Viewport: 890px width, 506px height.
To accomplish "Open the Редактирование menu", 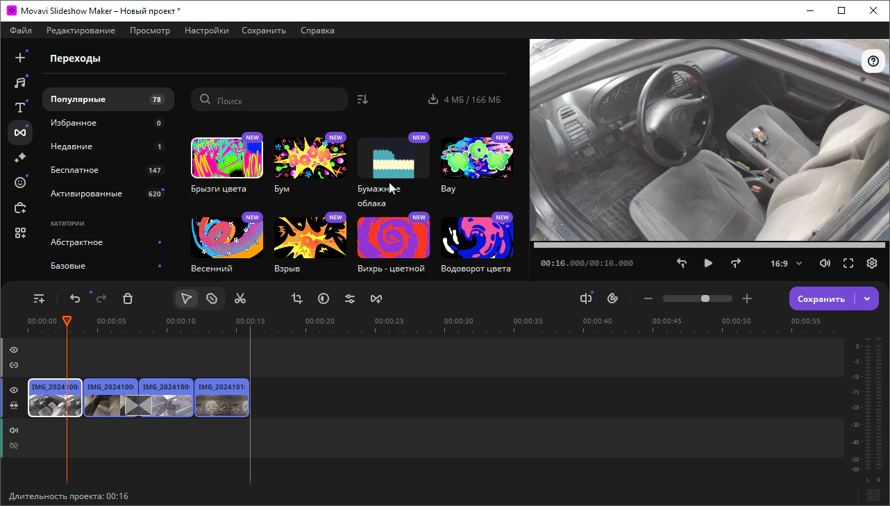I will pos(81,31).
